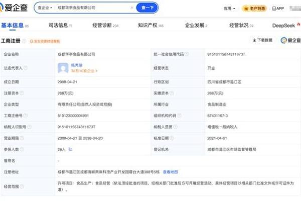The height and width of the screenshot is (201, 301).
Task: Open the APP download link
Action: point(278,9)
